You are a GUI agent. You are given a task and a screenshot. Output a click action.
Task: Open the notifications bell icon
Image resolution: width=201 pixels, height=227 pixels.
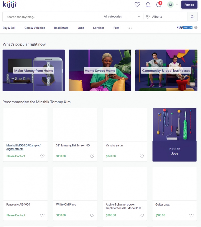click(x=148, y=5)
